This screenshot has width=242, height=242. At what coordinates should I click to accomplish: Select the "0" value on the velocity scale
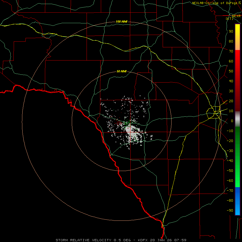point(232,121)
